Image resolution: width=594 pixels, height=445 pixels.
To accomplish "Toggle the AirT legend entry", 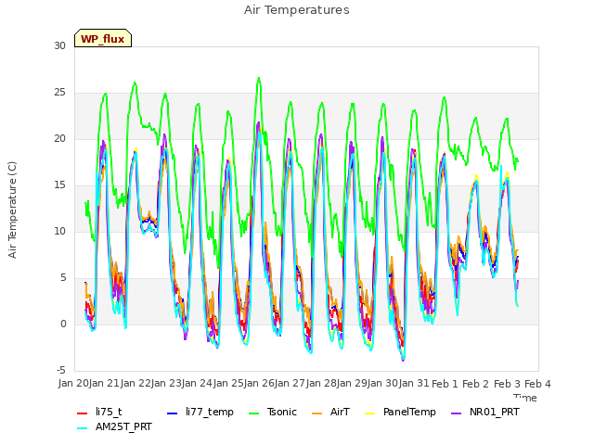I will [x=330, y=412].
